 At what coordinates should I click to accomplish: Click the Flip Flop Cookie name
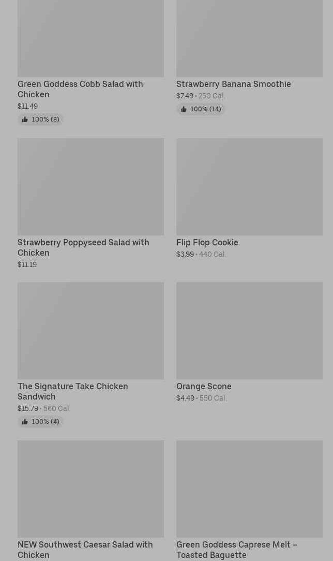(x=207, y=242)
